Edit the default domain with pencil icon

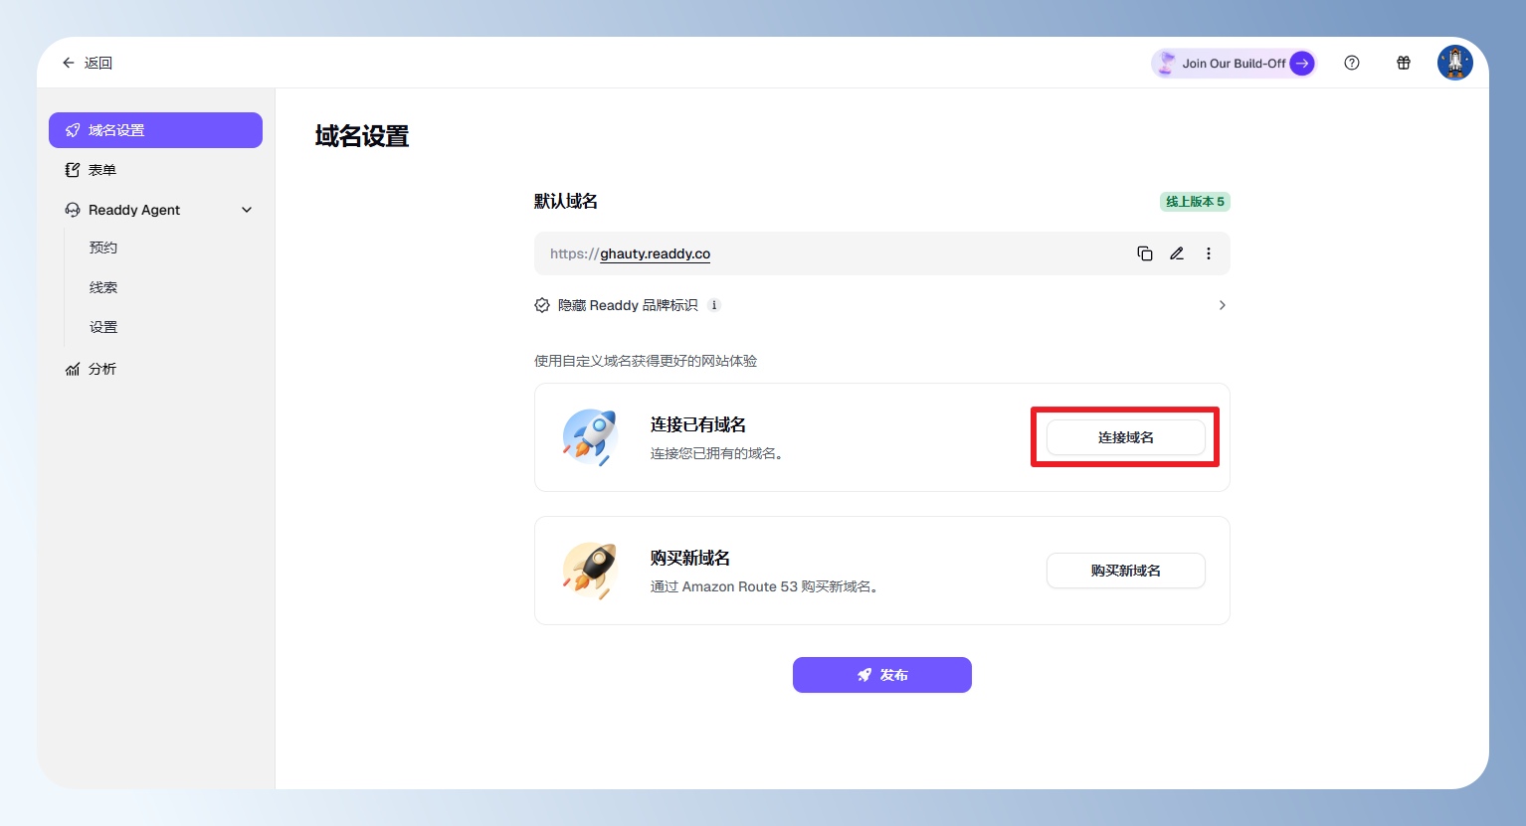click(x=1177, y=253)
